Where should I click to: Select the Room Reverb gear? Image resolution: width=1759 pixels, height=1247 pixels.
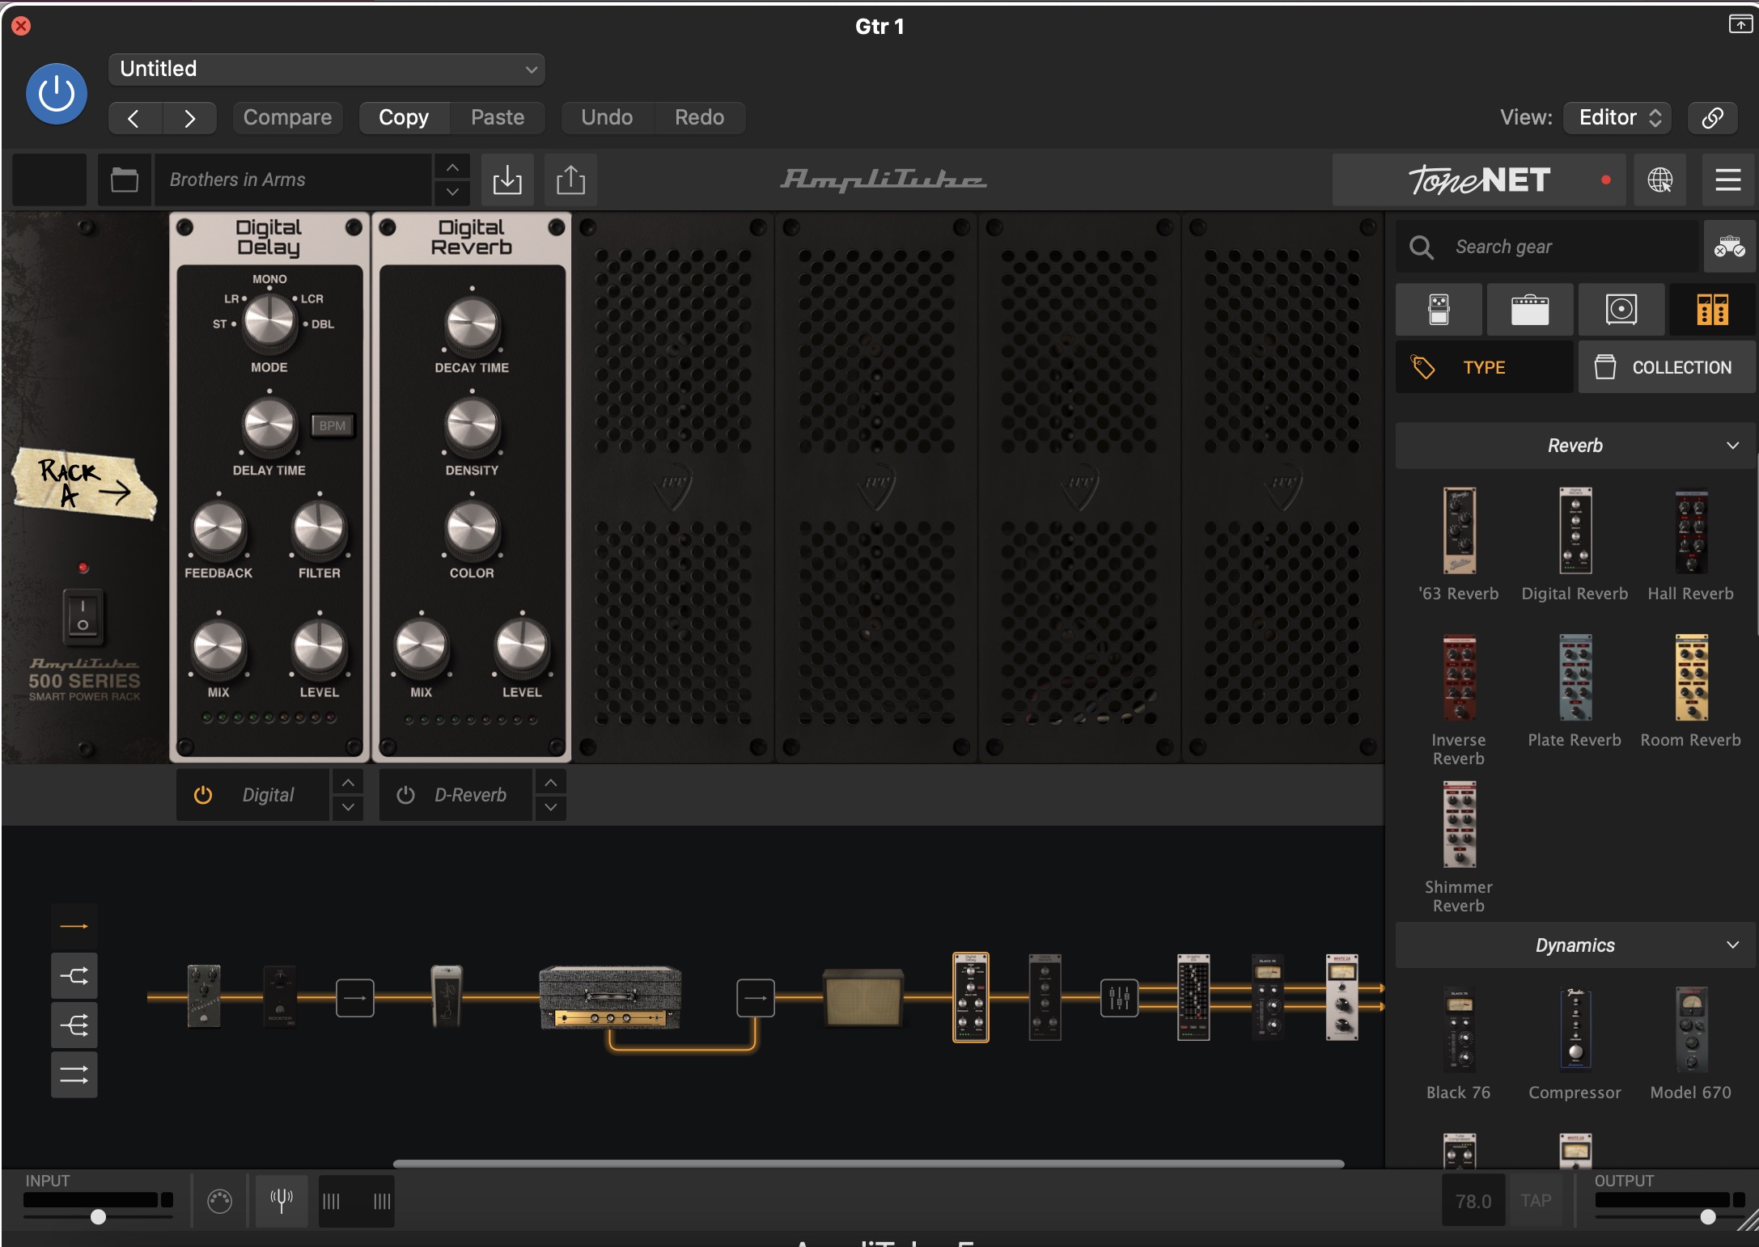[1691, 692]
